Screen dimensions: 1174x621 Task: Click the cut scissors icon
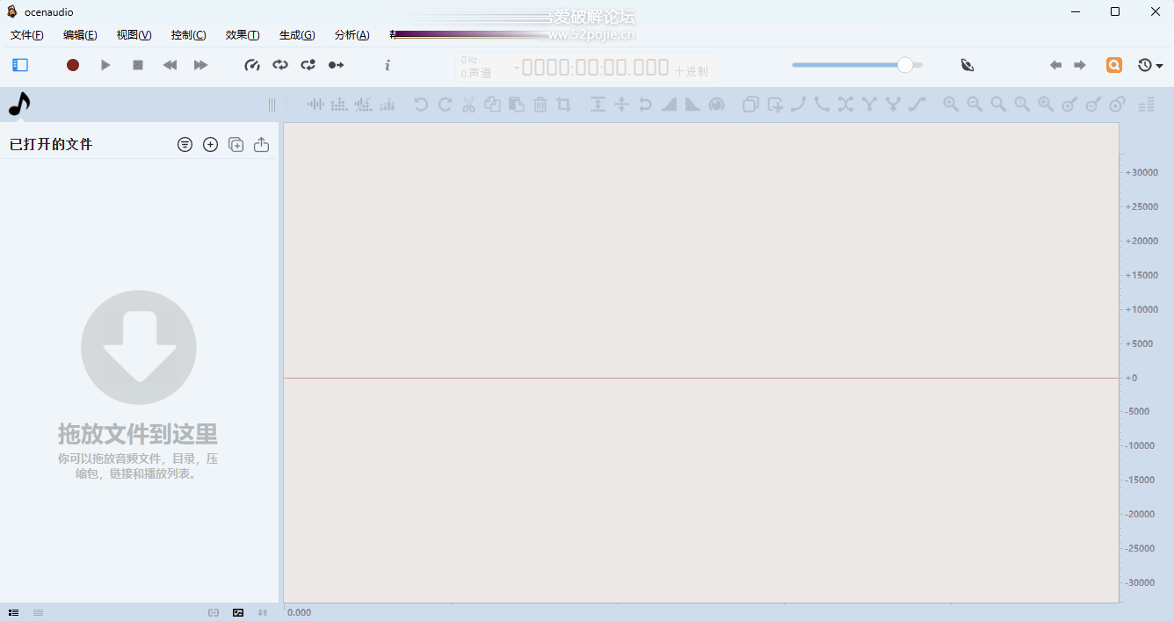point(468,105)
